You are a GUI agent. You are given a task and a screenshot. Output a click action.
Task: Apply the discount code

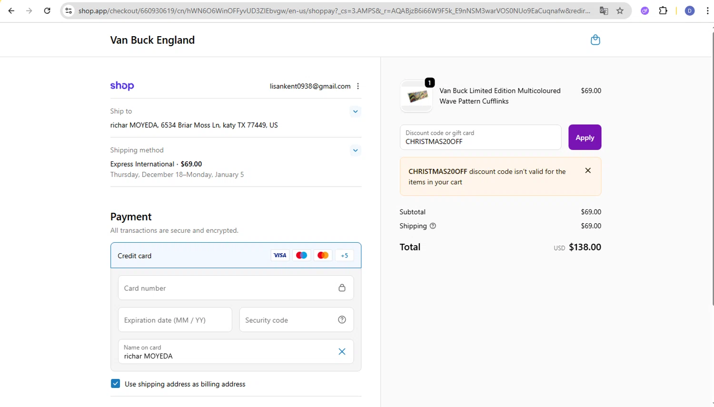point(585,138)
